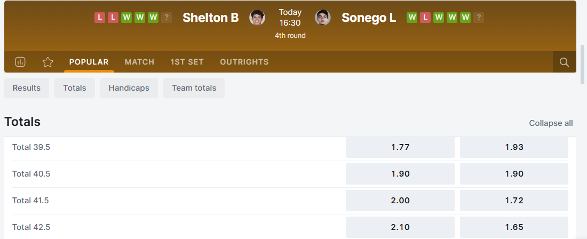Viewport: 587px width, 239px height.
Task: Click Sonego's unknown result question mark badge
Action: (x=479, y=18)
